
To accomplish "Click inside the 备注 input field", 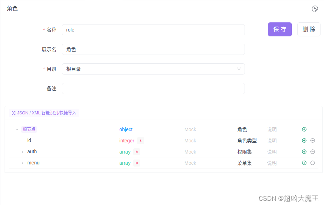I will click(153, 88).
